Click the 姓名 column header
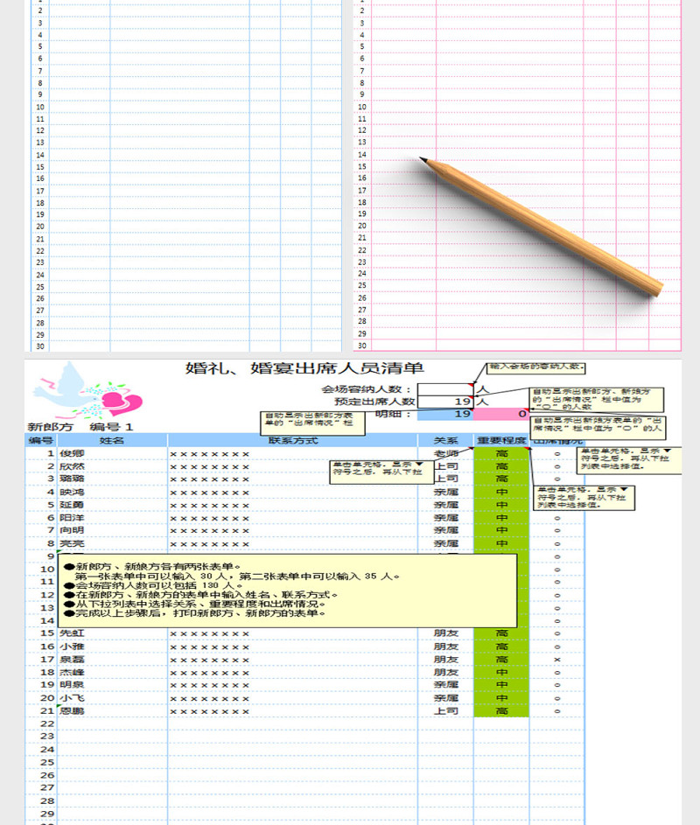700x825 pixels. (112, 440)
